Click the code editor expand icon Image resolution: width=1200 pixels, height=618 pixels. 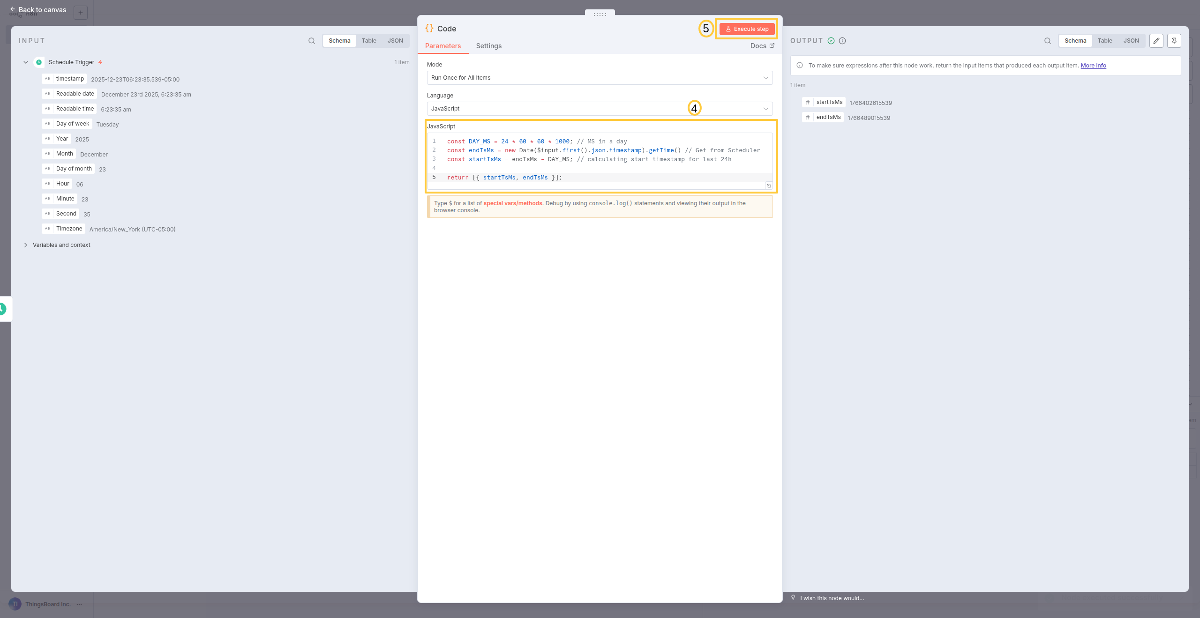pos(769,186)
